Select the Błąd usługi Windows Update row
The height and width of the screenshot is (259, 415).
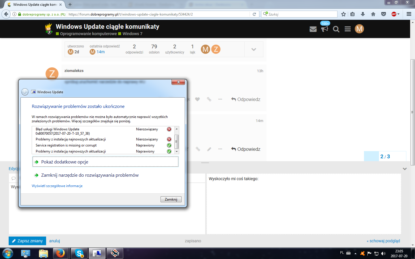[103, 131]
